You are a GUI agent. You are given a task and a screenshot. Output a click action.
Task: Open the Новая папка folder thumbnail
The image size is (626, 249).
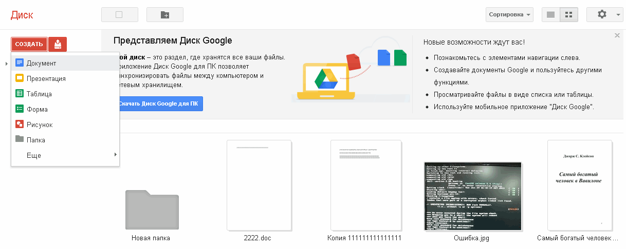(x=152, y=210)
